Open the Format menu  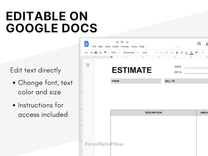point(125,47)
